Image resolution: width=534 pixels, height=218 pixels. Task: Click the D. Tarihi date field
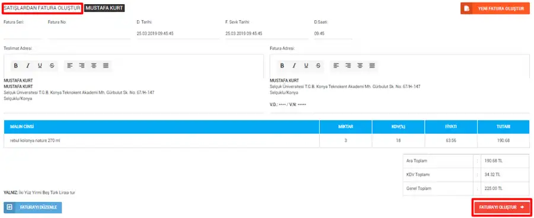pos(178,34)
